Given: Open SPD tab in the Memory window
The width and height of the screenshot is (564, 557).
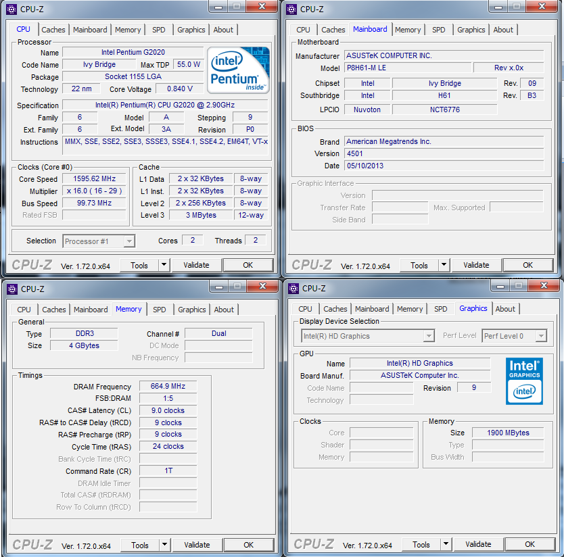Looking at the screenshot, I should [x=159, y=310].
